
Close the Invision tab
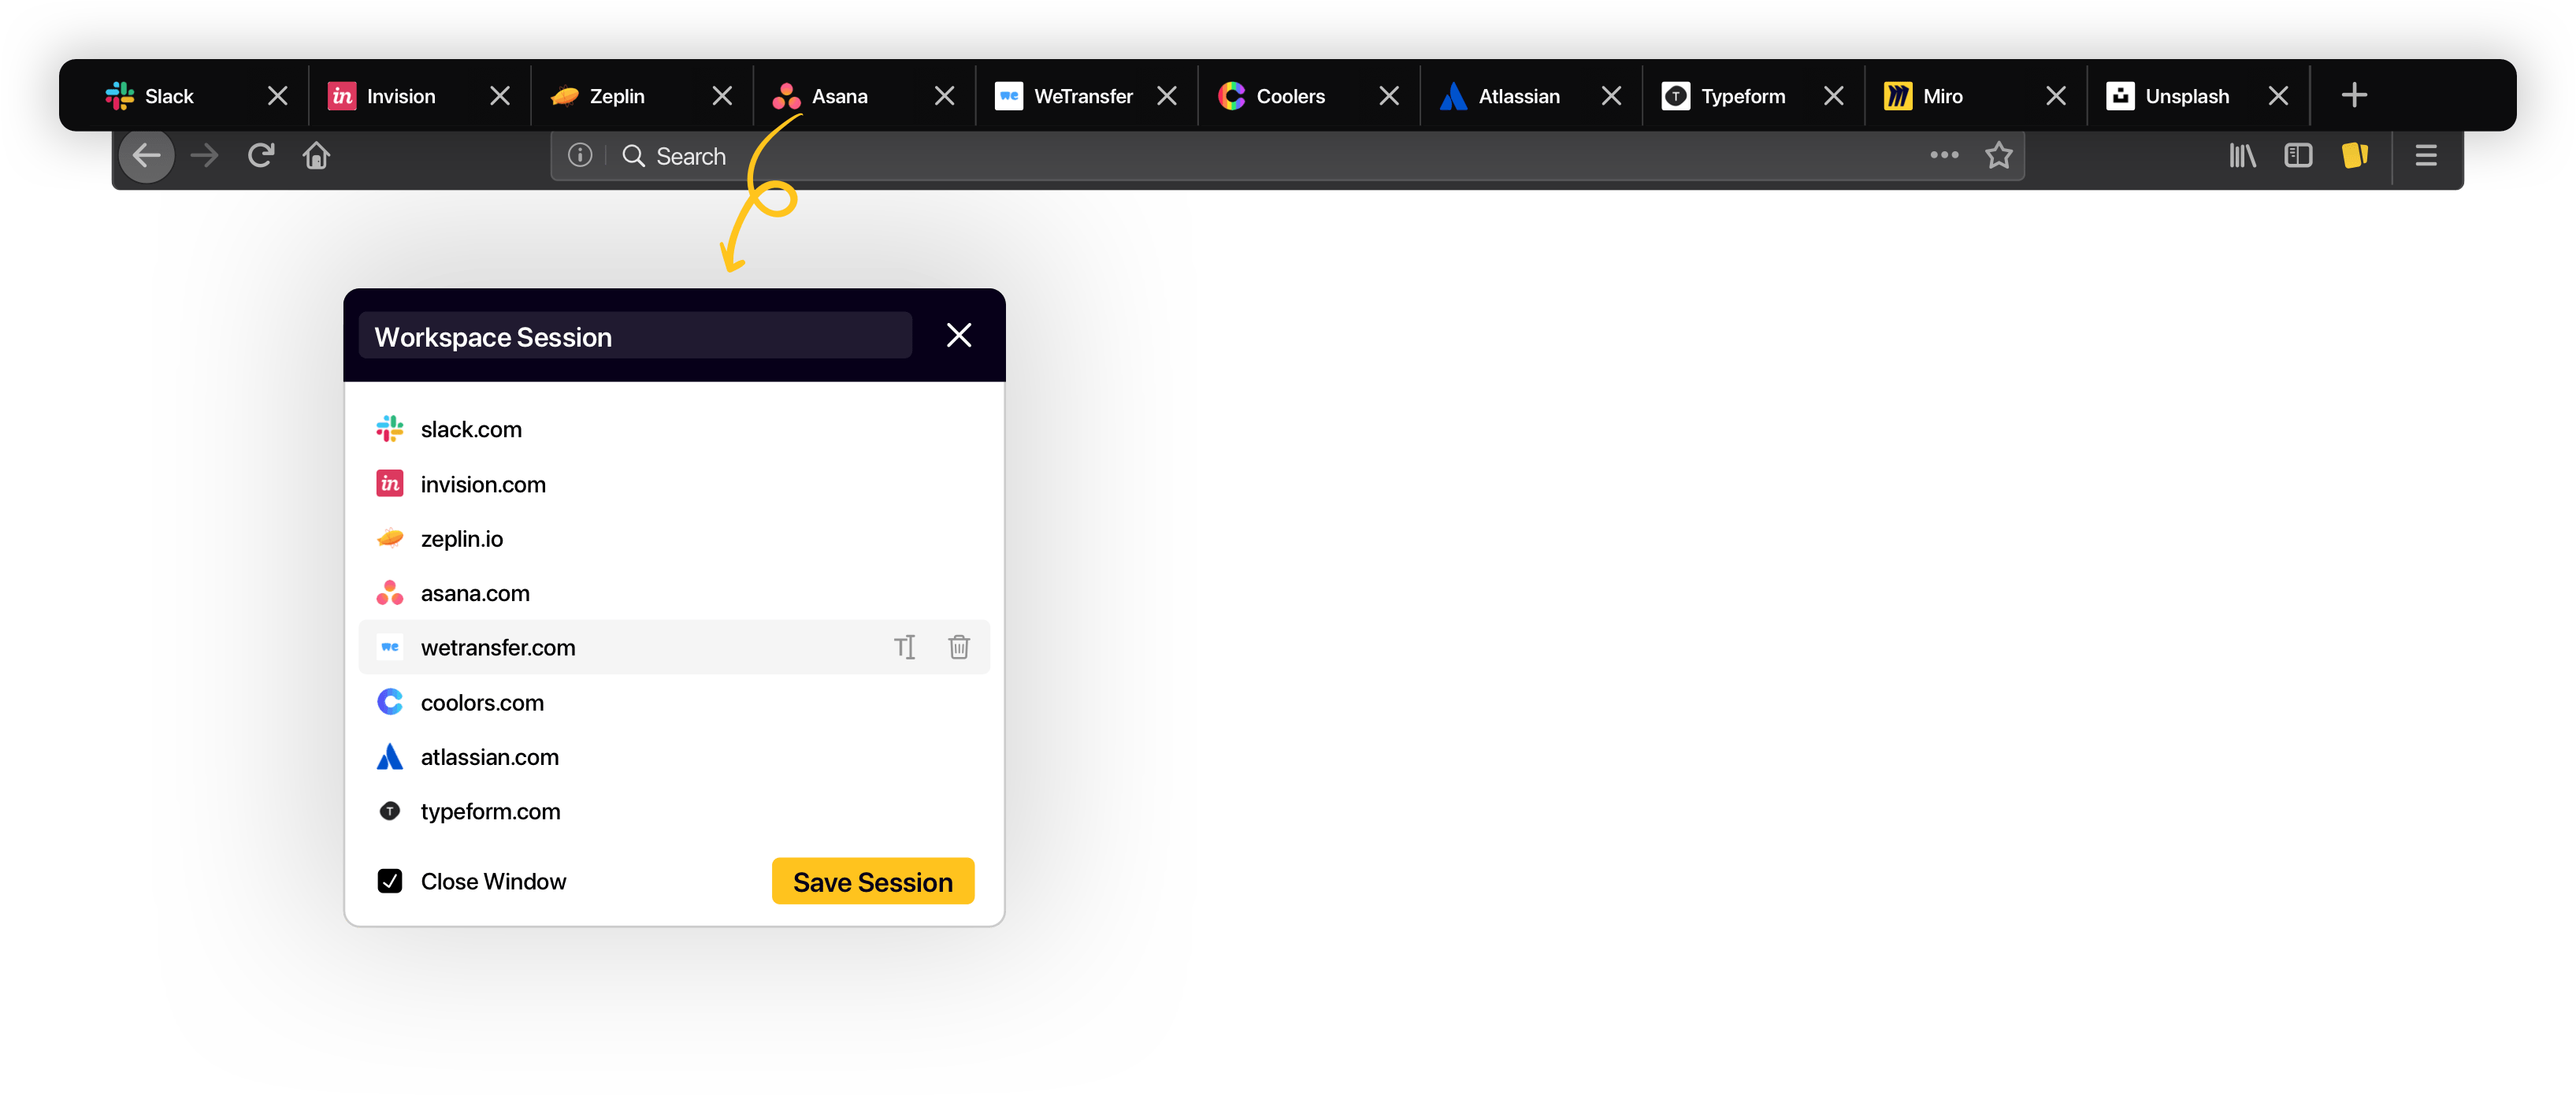click(500, 96)
